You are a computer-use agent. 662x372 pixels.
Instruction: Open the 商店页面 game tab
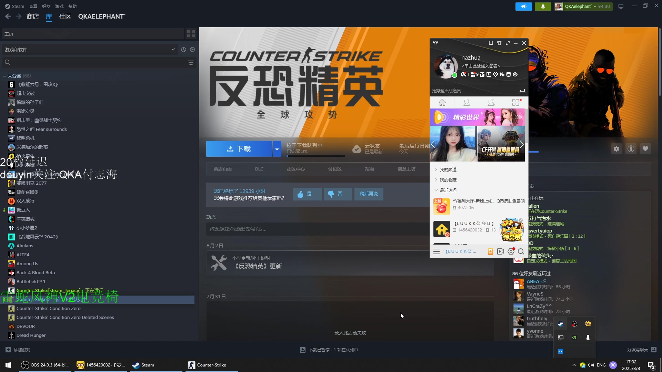[x=222, y=169]
